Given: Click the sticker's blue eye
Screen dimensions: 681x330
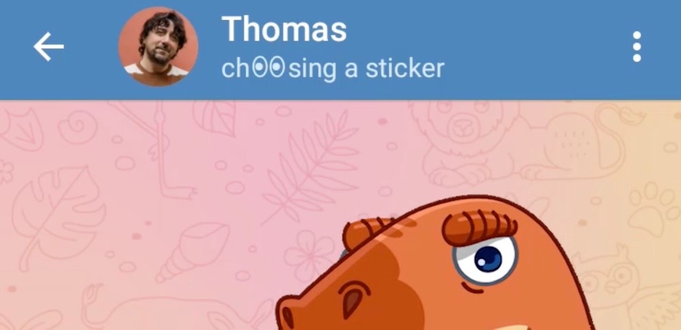Looking at the screenshot, I should (488, 259).
